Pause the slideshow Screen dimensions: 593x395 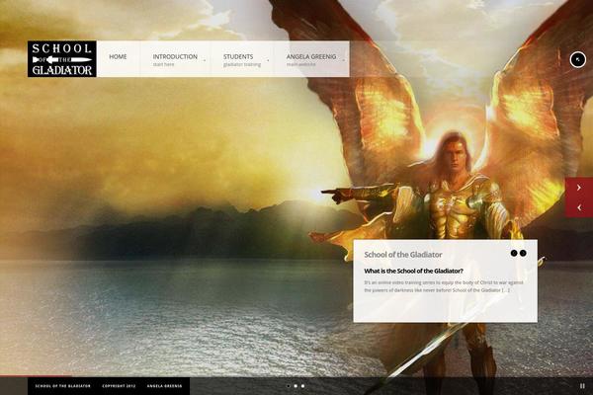click(x=582, y=386)
